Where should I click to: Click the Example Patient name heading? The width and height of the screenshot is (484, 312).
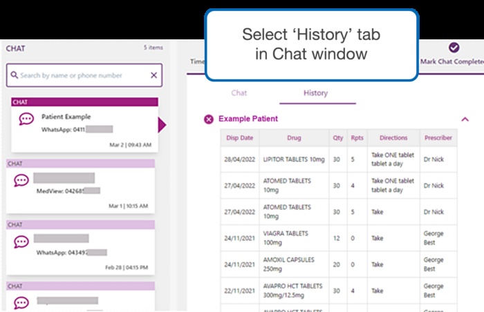coord(248,119)
